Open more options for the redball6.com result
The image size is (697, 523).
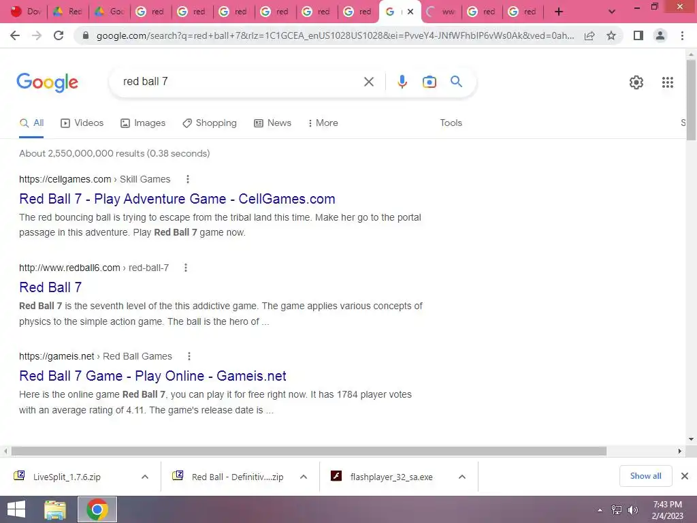(186, 268)
